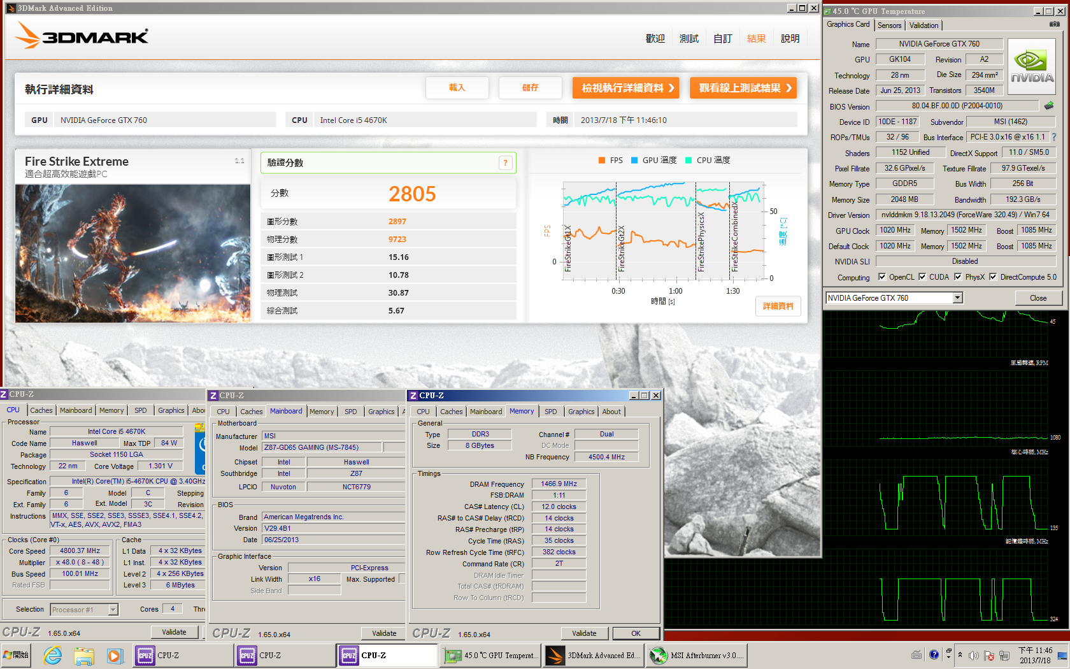Click the 載入 load button
Image resolution: width=1070 pixels, height=669 pixels.
coord(457,88)
